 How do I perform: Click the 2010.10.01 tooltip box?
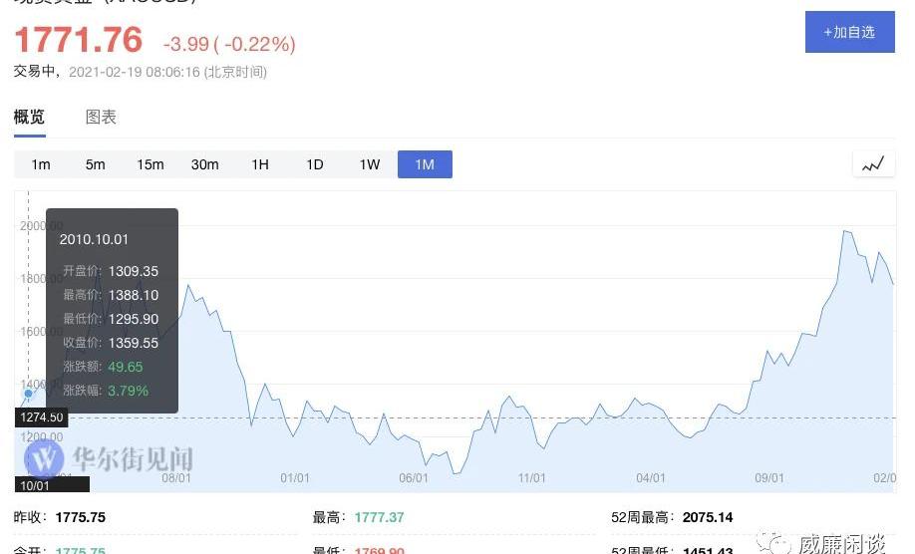click(110, 311)
